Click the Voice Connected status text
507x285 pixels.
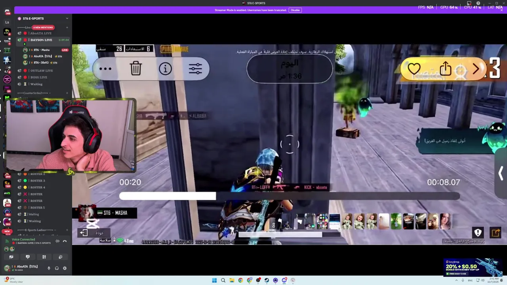pyautogui.click(x=23, y=239)
